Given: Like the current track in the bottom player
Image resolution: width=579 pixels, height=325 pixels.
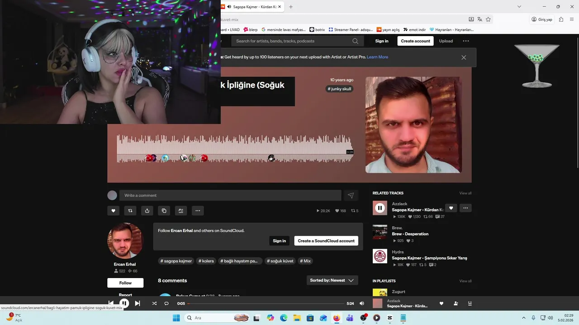Looking at the screenshot, I should pyautogui.click(x=441, y=303).
